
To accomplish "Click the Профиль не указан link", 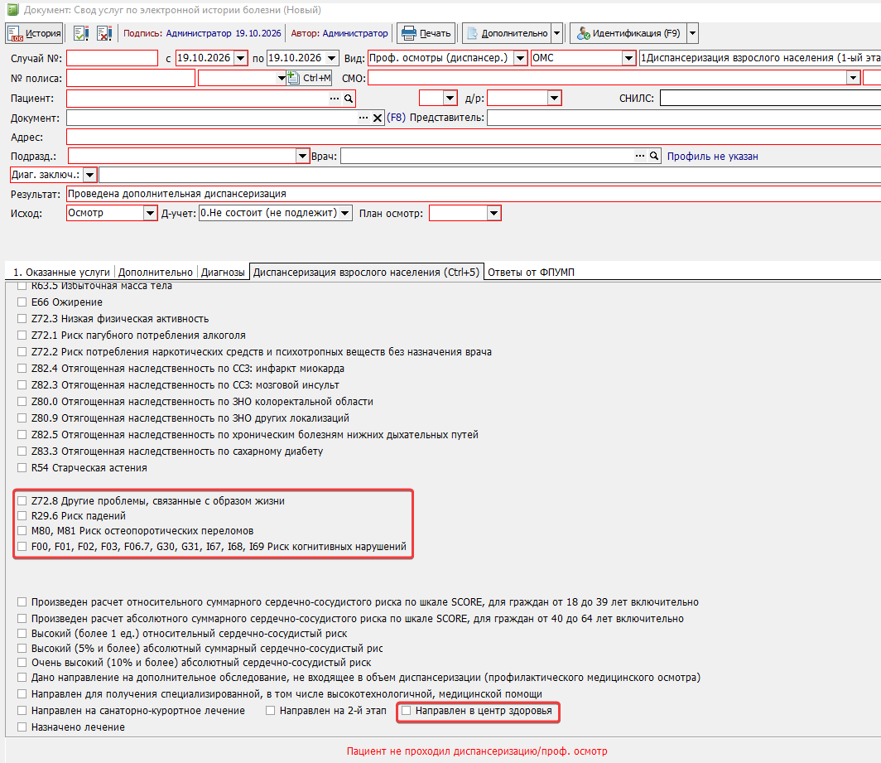I will tap(712, 157).
